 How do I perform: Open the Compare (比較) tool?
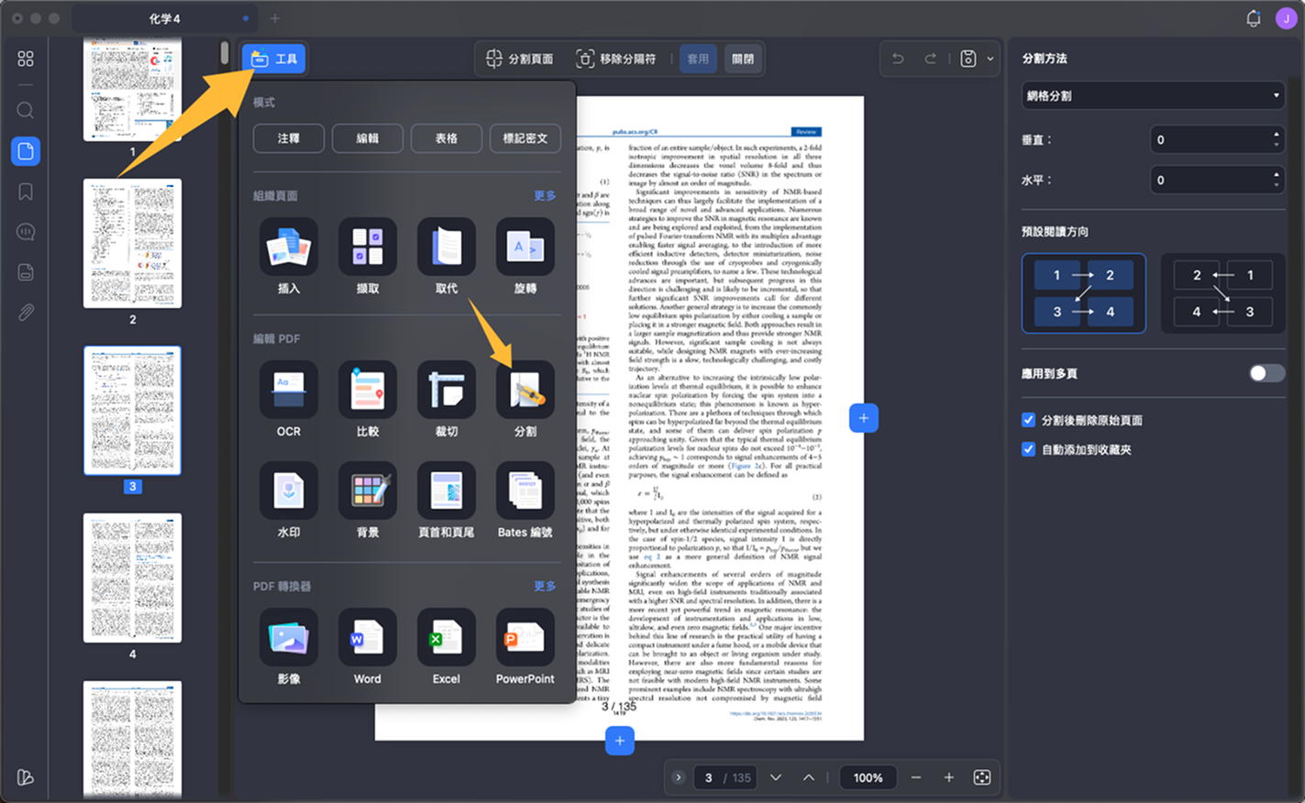point(368,390)
